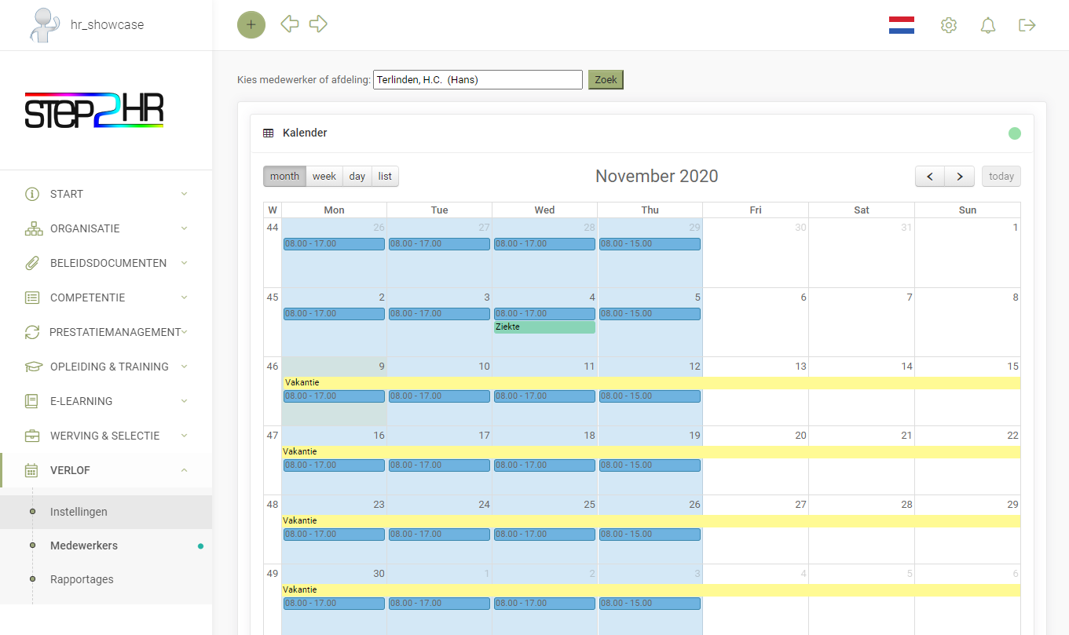Image resolution: width=1069 pixels, height=635 pixels.
Task: Click the today button
Action: (x=1001, y=176)
